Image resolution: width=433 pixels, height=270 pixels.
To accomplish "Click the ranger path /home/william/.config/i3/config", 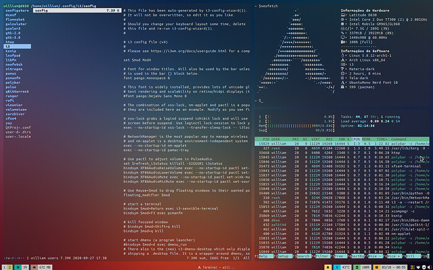I will [x=63, y=6].
